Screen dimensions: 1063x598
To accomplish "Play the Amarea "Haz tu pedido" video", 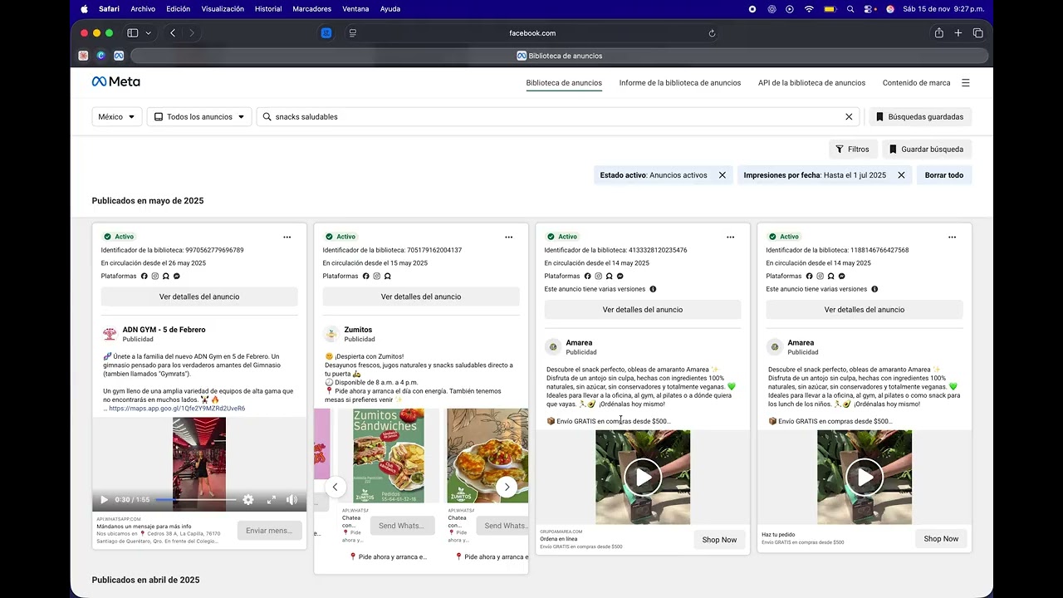I will coord(865,477).
